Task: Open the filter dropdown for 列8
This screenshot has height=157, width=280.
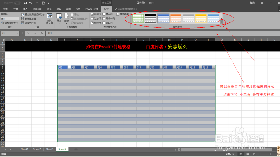Action: tap(161, 67)
